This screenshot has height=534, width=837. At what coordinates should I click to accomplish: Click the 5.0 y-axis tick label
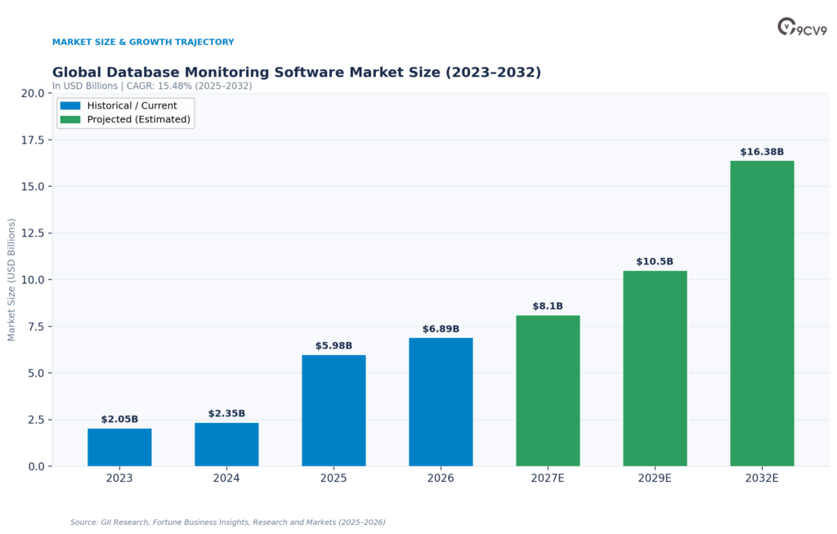tap(36, 373)
